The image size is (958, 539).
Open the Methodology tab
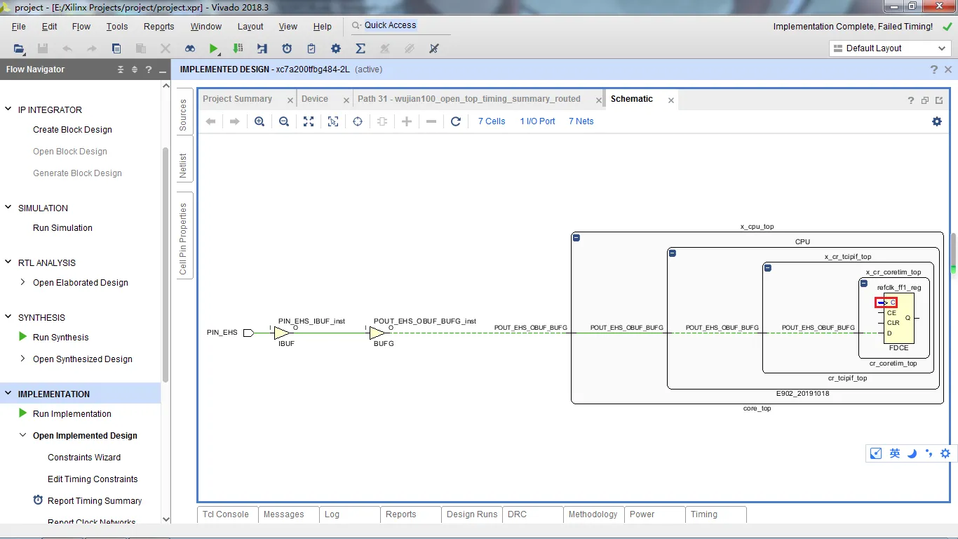593,514
